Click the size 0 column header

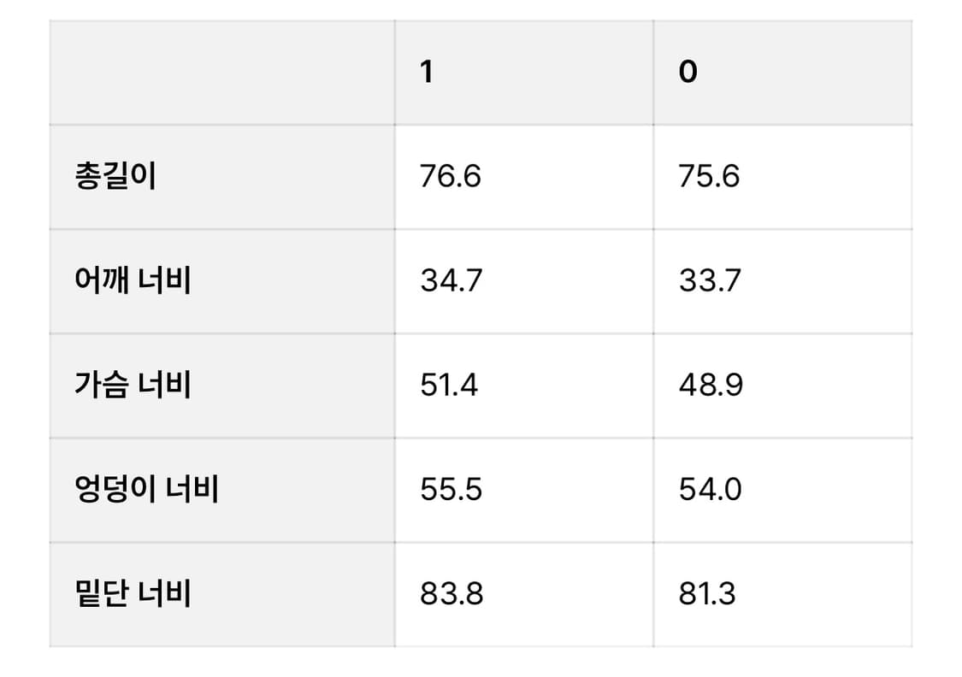pyautogui.click(x=688, y=73)
